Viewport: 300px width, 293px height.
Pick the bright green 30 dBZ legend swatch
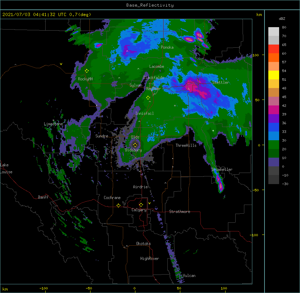[x=274, y=145]
